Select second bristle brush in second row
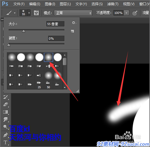Screen dimensions: 150x147 (x=21, y=66)
